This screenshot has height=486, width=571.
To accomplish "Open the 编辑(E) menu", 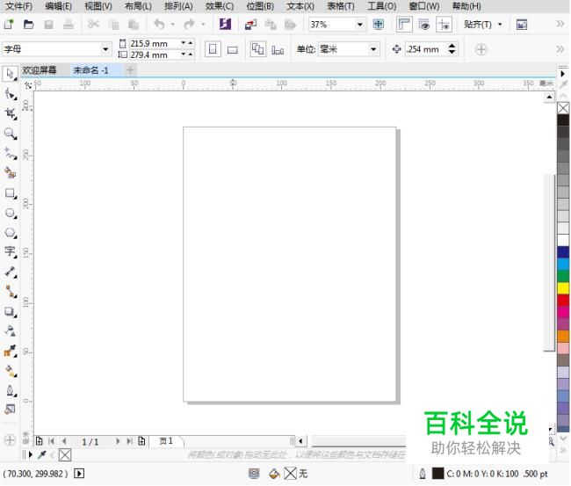I will point(58,6).
